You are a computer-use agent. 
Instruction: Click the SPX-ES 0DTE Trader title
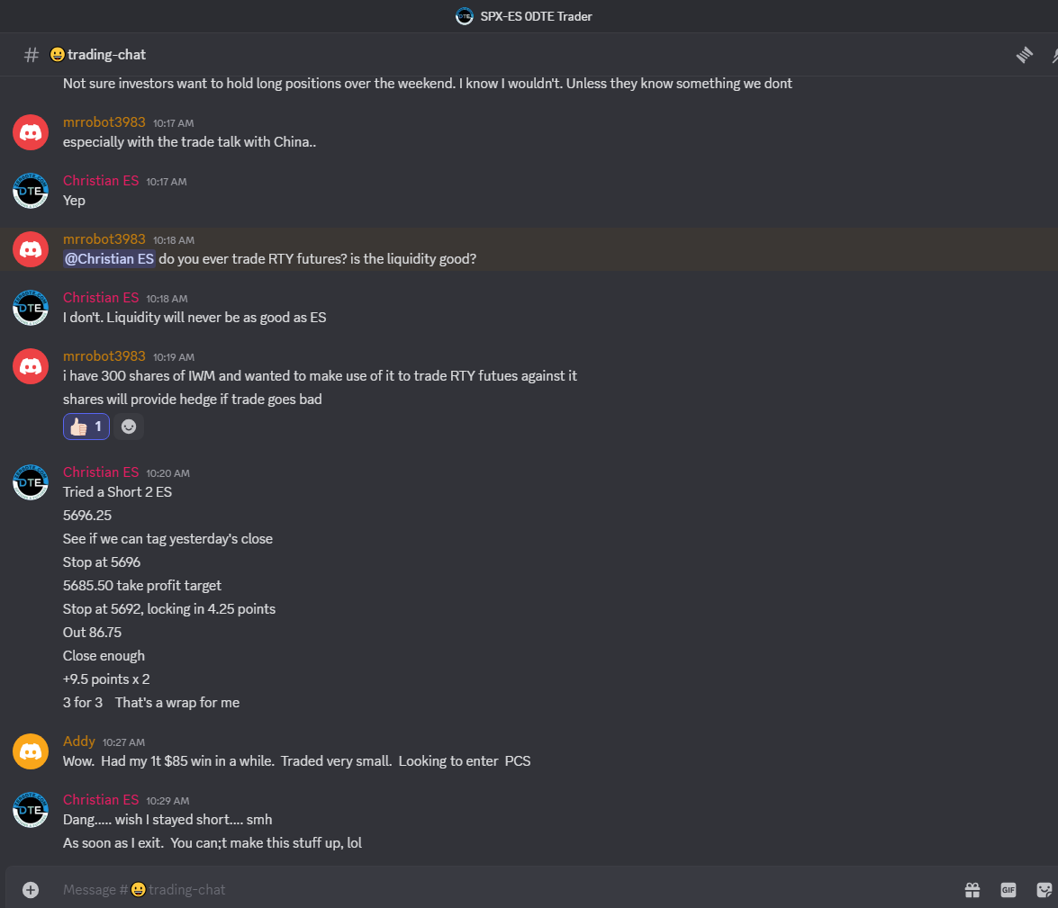536,16
